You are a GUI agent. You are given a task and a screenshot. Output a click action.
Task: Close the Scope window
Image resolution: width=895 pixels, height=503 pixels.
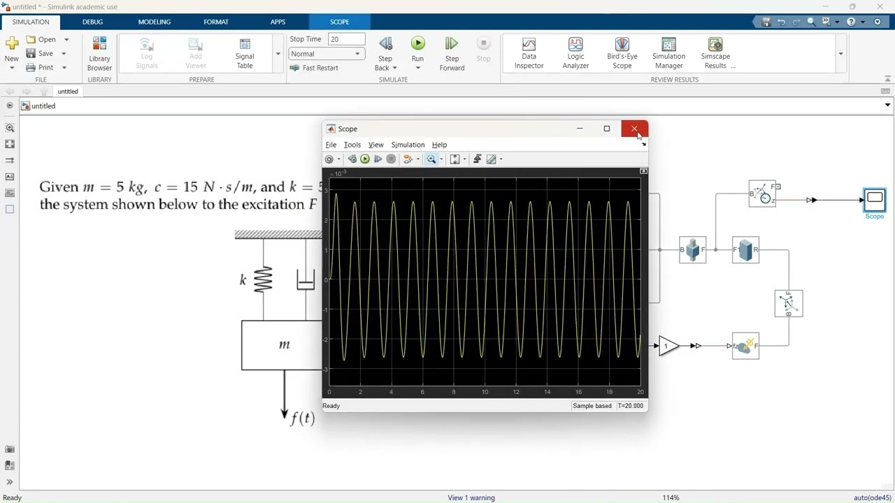coord(634,129)
